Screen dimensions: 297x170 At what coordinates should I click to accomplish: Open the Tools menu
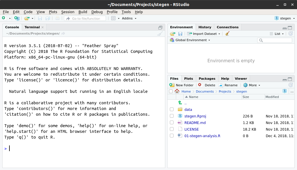tap(126, 12)
